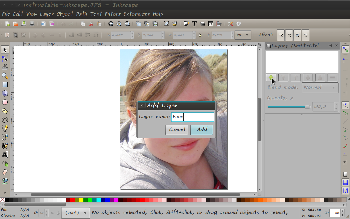Image resolution: width=350 pixels, height=219 pixels.
Task: Add a new layer with the plus icon
Action: click(x=271, y=77)
